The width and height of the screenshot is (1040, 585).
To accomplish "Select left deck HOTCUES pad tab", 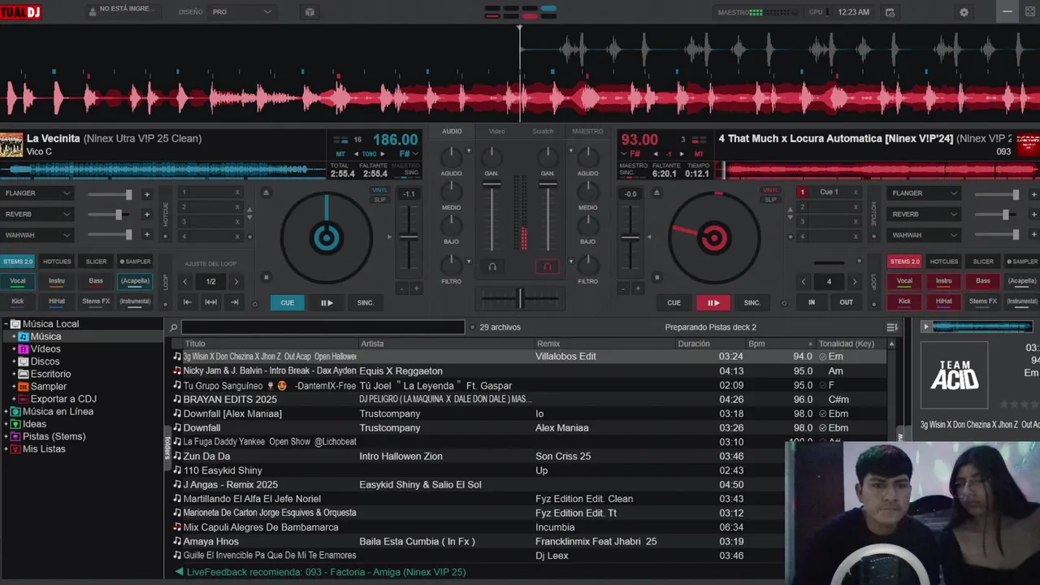I will (57, 262).
